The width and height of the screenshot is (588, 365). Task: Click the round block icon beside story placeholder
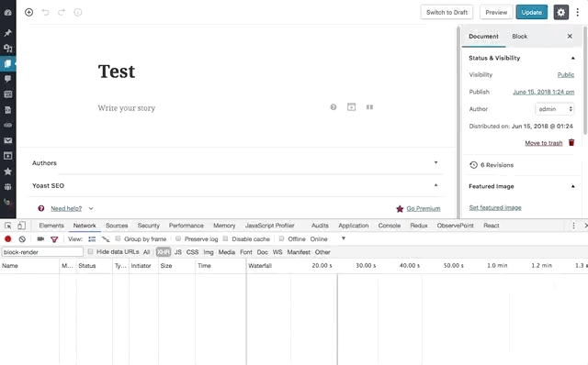tap(334, 107)
